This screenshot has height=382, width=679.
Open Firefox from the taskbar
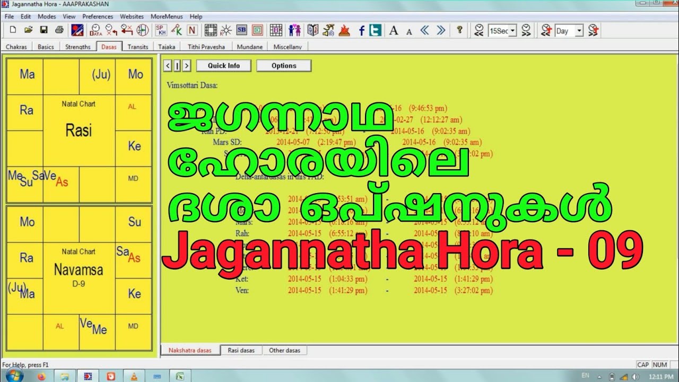(42, 376)
